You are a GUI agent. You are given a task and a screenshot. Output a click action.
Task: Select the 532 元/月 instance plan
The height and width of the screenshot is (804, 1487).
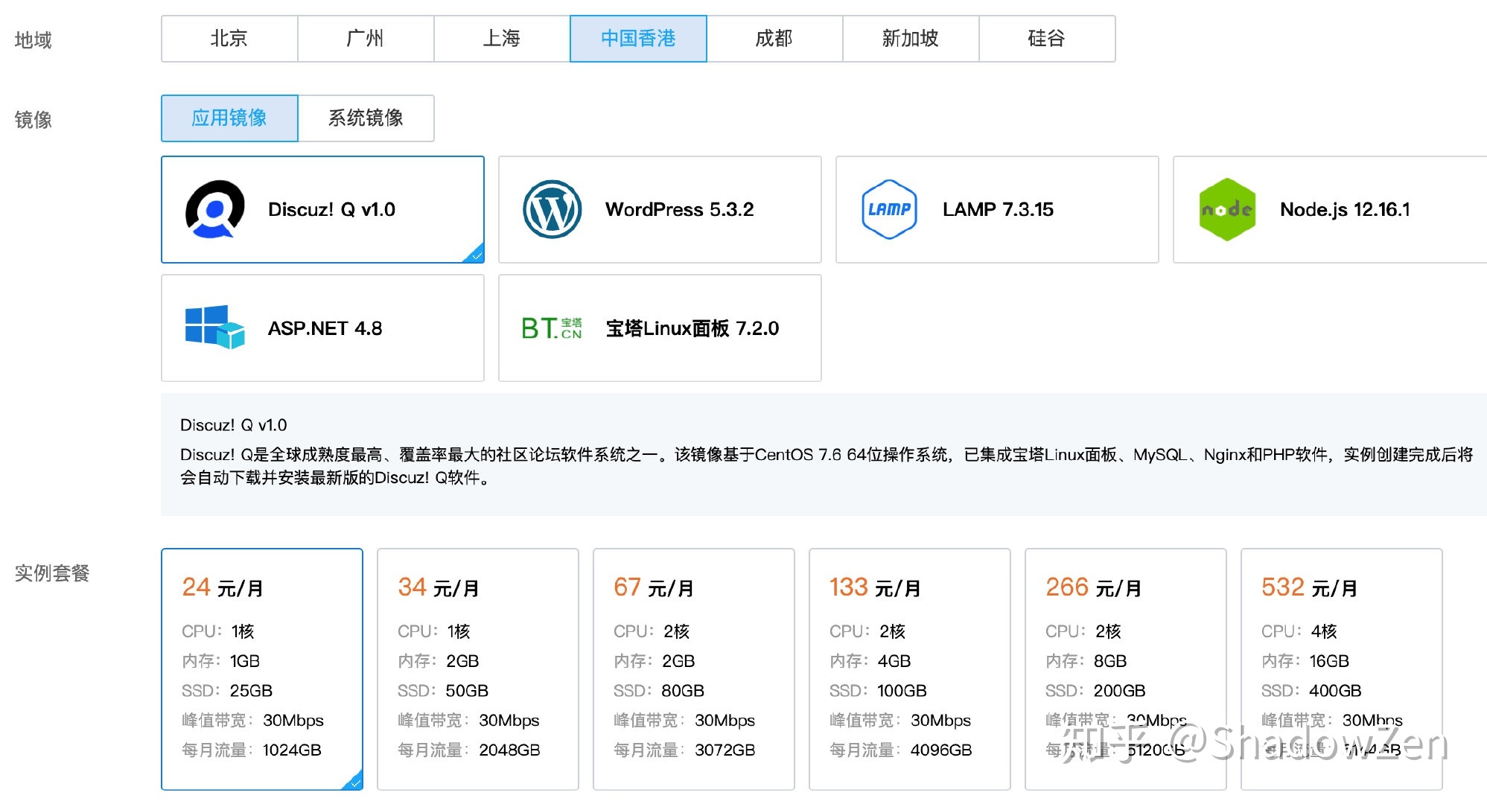(x=1342, y=669)
